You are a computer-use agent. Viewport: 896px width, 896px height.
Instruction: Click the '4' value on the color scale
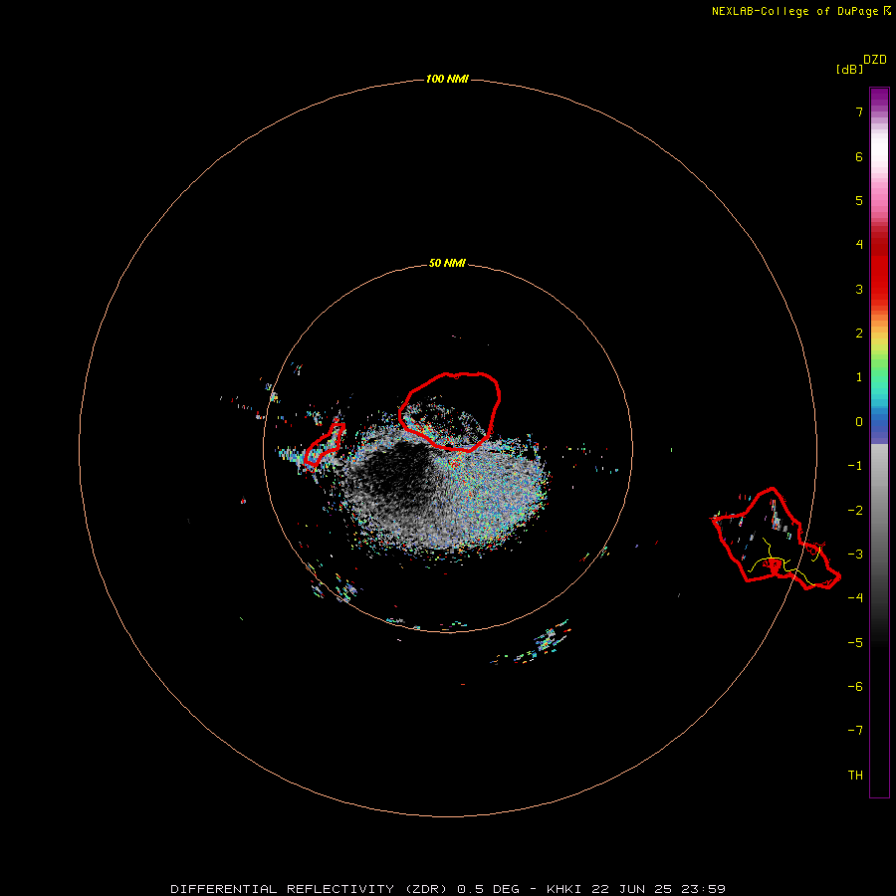(x=859, y=245)
